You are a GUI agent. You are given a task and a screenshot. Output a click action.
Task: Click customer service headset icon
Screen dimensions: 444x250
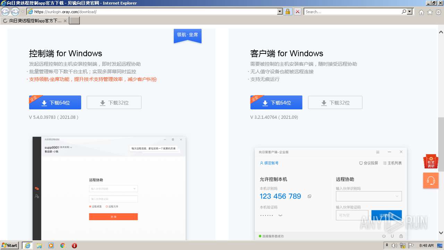pos(431,181)
